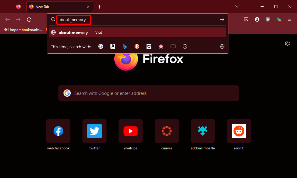Search this time with Google

pyautogui.click(x=101, y=46)
